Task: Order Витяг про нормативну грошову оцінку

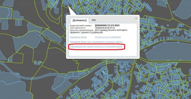Action: [96, 42]
